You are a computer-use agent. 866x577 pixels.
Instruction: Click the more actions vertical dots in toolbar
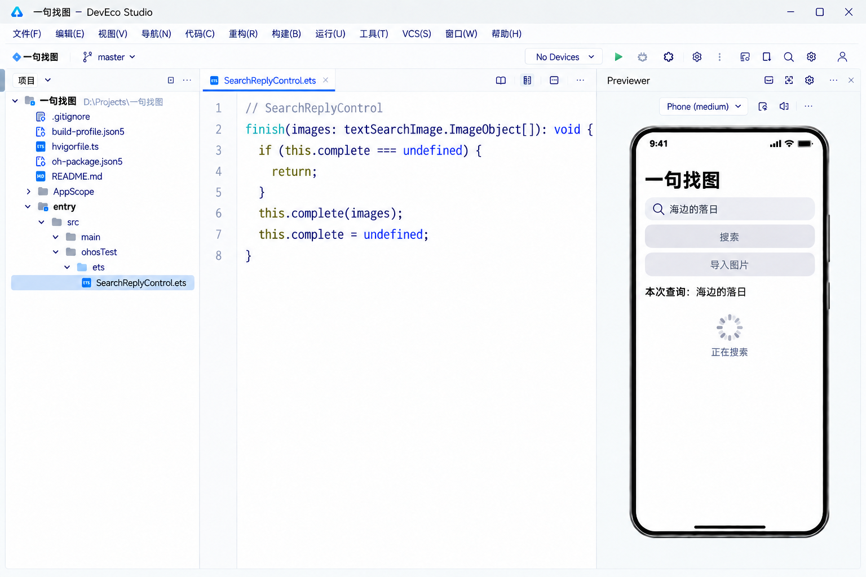[x=719, y=57]
